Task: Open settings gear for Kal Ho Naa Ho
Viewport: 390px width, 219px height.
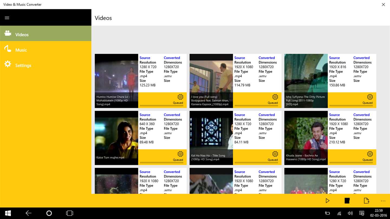Action: click(x=275, y=154)
